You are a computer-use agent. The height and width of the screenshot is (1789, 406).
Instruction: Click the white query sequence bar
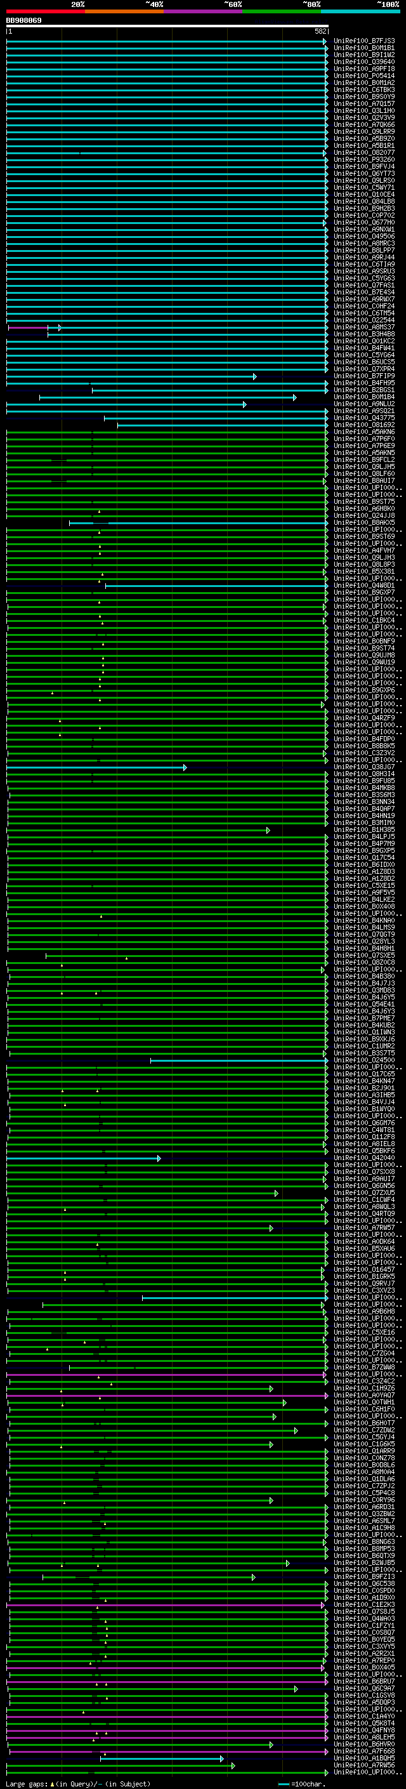click(x=167, y=25)
